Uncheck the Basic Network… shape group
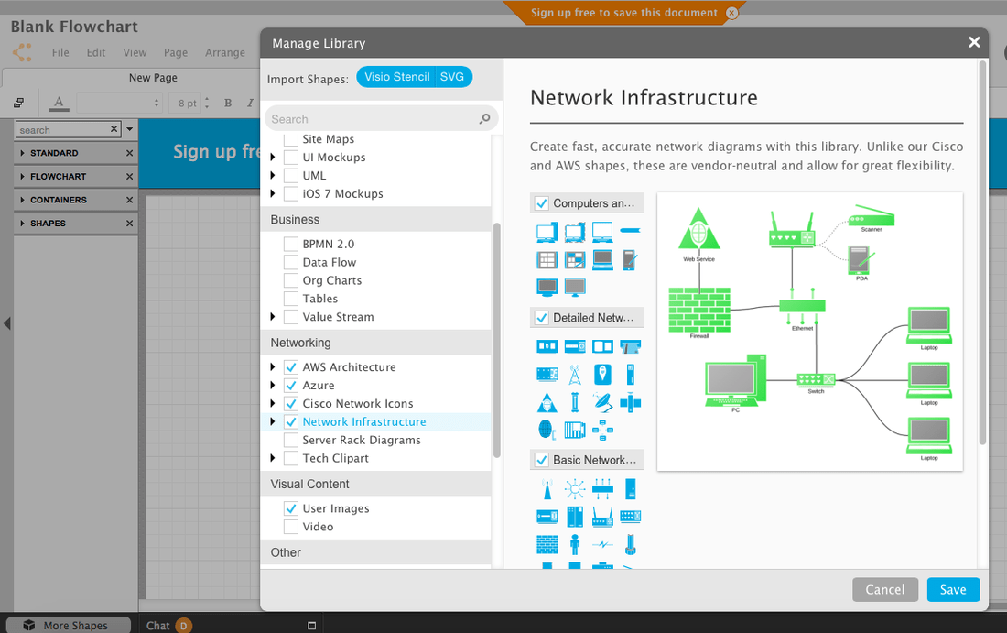 [x=542, y=460]
